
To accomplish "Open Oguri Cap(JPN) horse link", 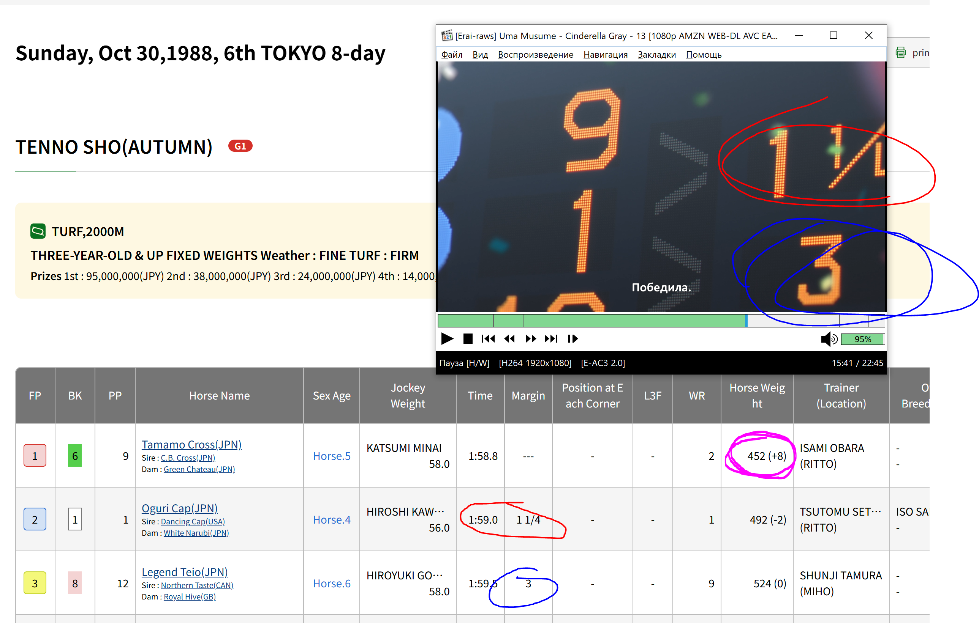I will coord(179,508).
